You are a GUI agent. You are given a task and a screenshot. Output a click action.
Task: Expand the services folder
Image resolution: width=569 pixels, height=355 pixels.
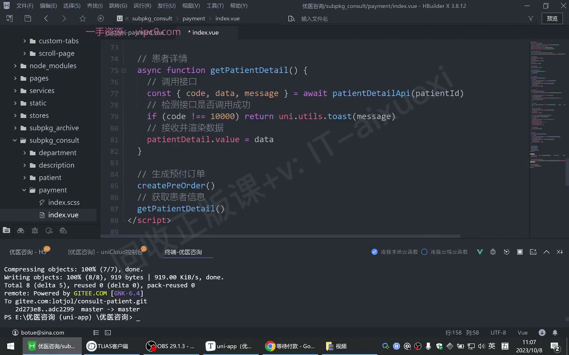pos(15,91)
